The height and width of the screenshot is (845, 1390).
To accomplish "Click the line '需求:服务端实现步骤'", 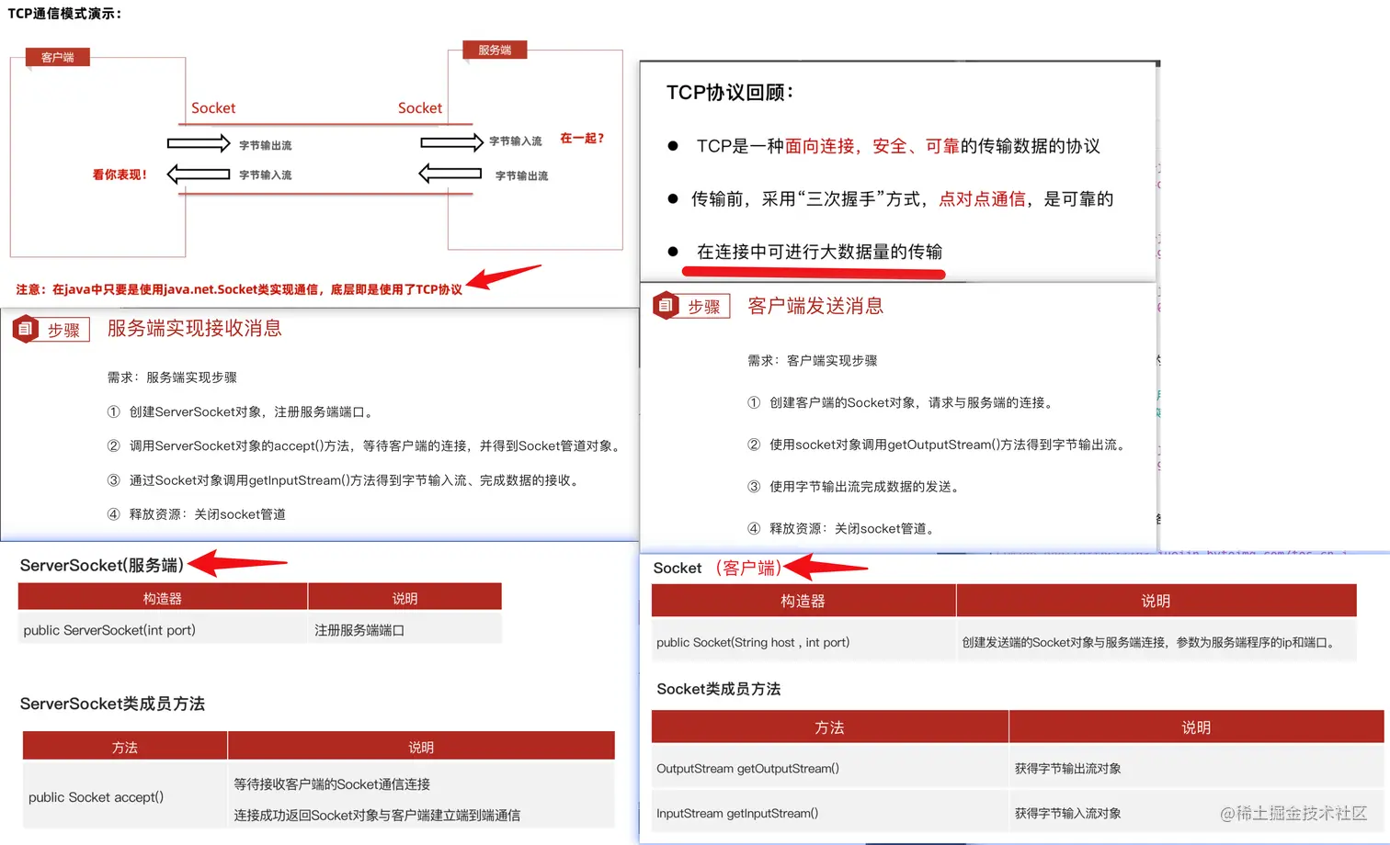I will coord(172,377).
